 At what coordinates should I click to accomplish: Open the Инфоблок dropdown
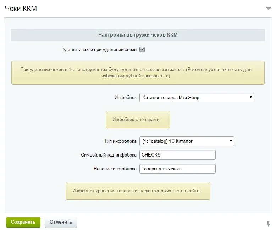[x=197, y=97]
